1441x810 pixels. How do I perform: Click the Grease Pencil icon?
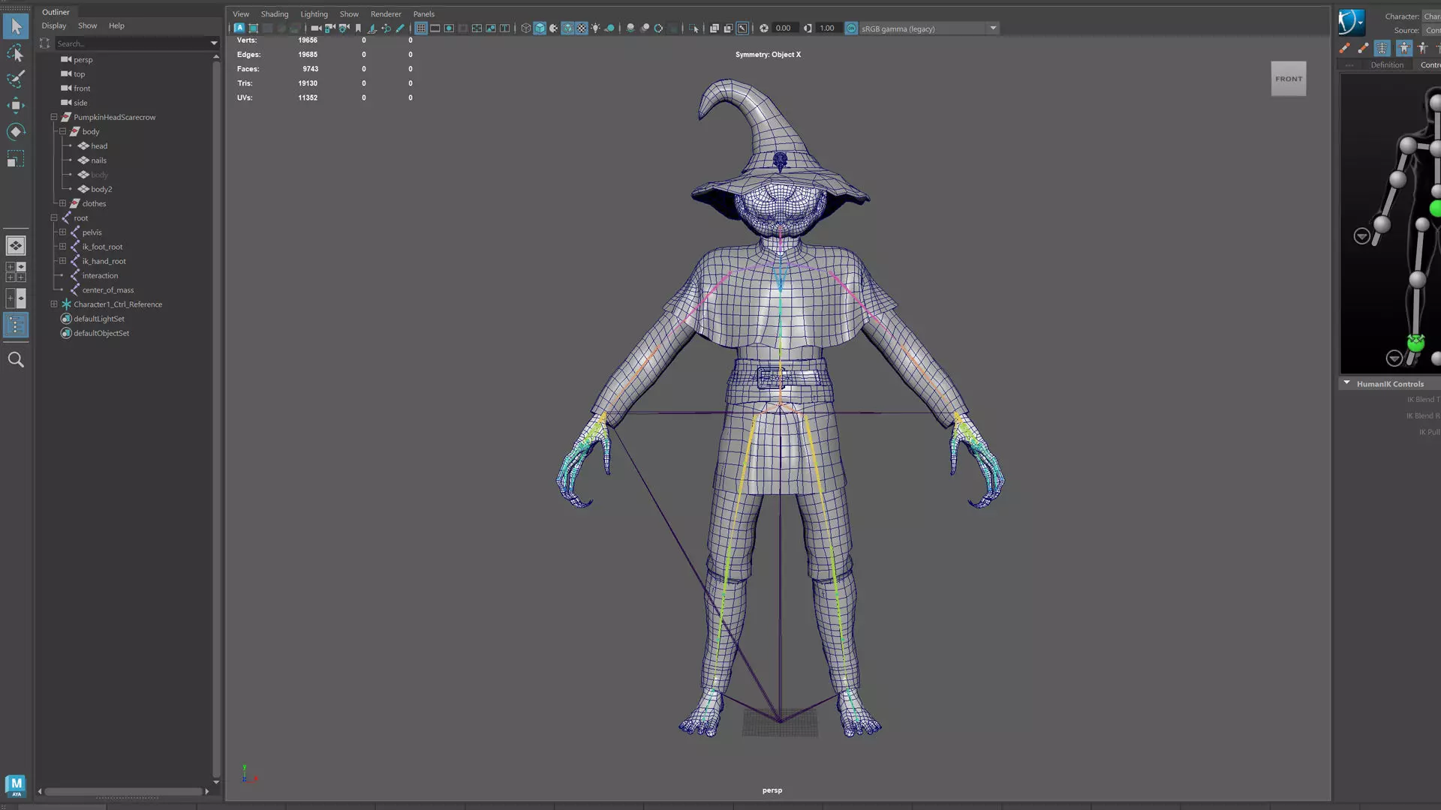tap(400, 28)
